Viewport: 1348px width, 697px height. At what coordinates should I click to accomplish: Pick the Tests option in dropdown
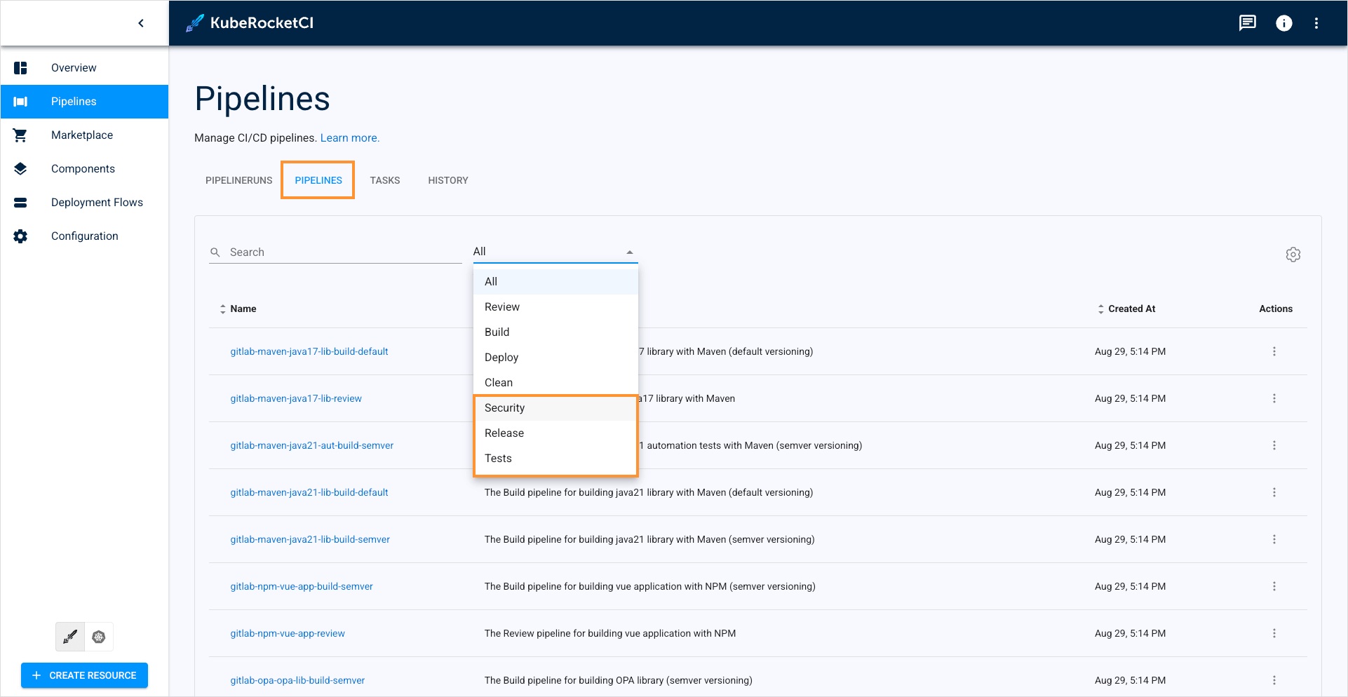point(498,459)
